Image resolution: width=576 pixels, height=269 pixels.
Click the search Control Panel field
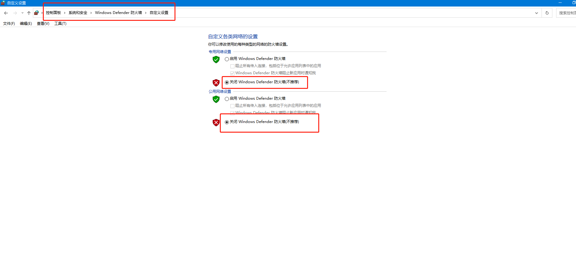[x=566, y=13]
